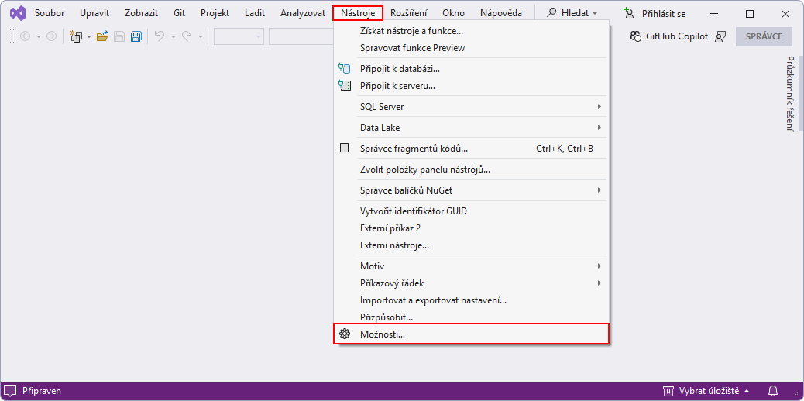This screenshot has width=804, height=401.
Task: Click the send feedback person icon
Action: (720, 36)
